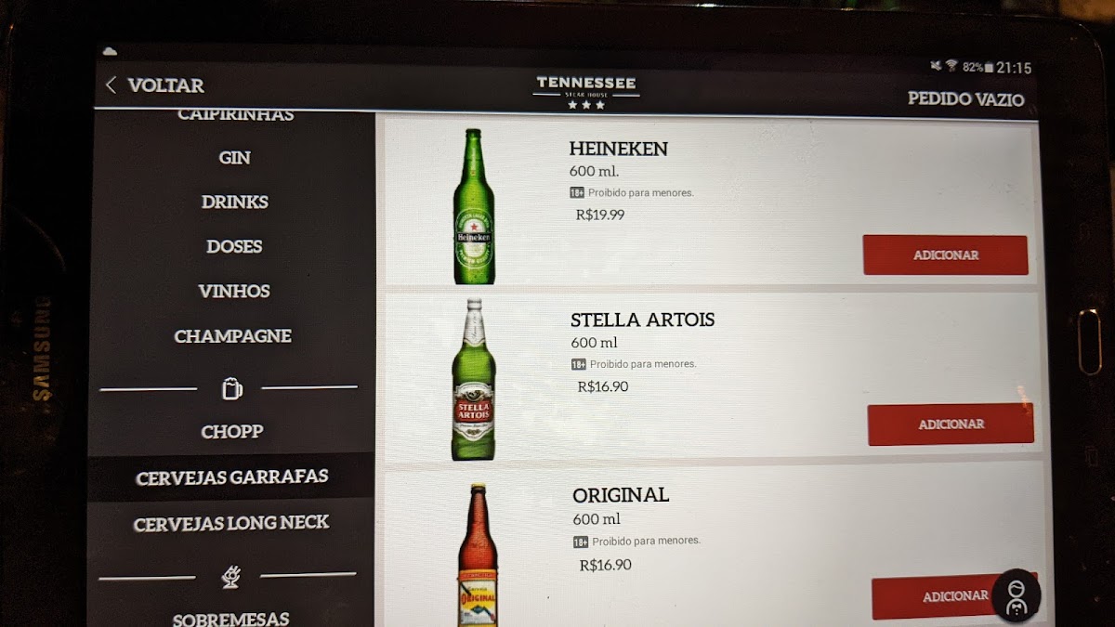The image size is (1115, 627).
Task: Open the Vinhos category
Action: [234, 292]
